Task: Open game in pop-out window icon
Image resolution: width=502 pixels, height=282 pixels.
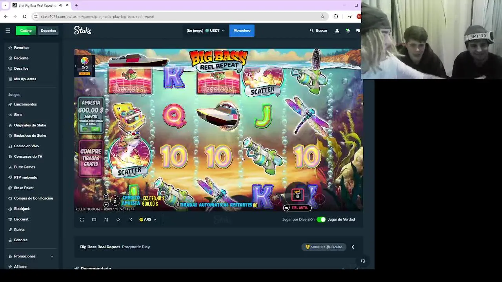Action: pyautogui.click(x=130, y=220)
